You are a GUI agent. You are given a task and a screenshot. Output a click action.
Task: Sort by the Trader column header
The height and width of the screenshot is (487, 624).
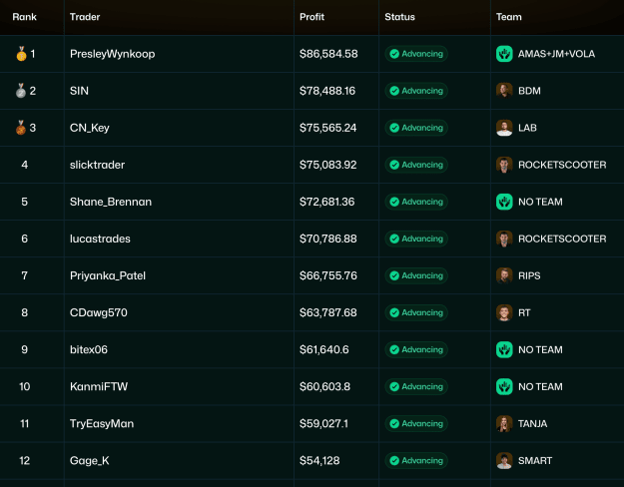click(x=85, y=17)
